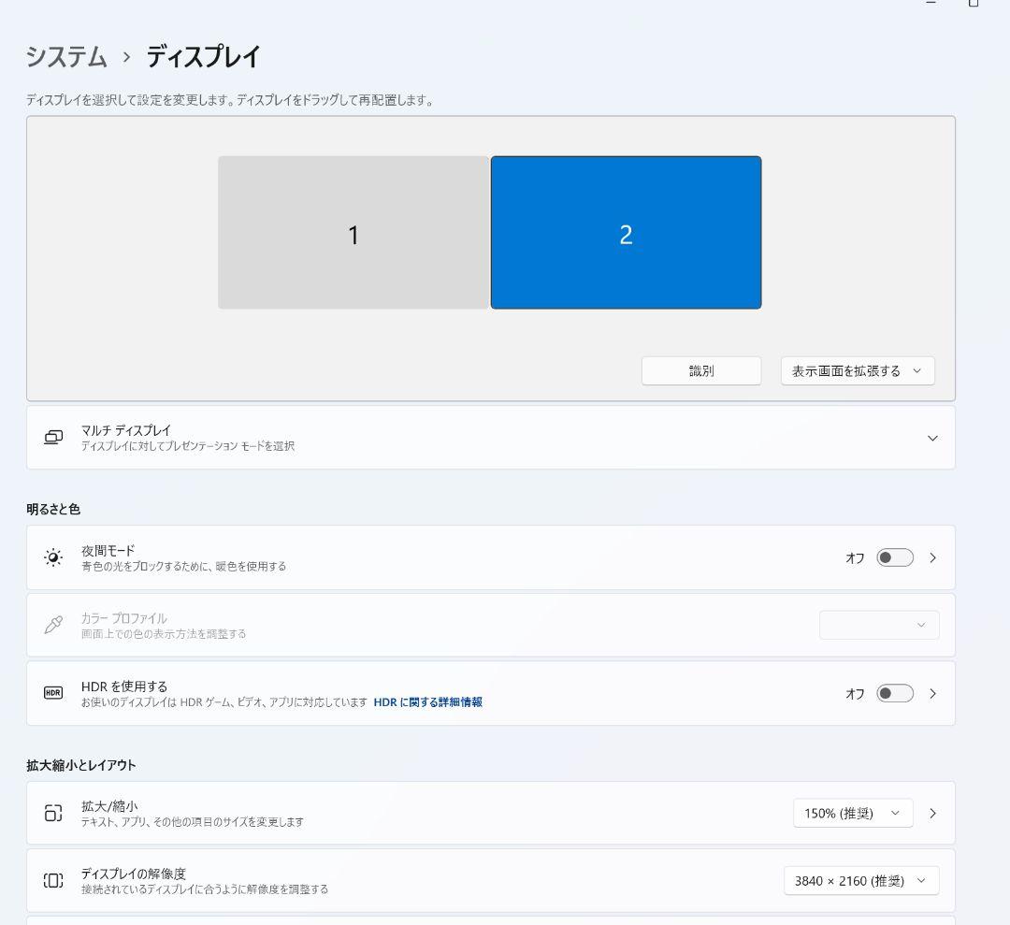The image size is (1010, 925).
Task: Click the 夜間モード (night mode) icon
Action: [53, 556]
